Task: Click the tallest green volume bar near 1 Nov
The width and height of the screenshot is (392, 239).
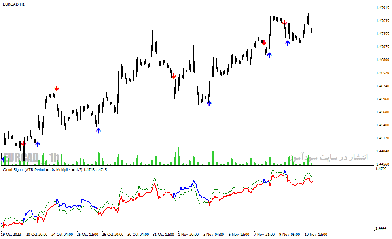Action: click(178, 156)
